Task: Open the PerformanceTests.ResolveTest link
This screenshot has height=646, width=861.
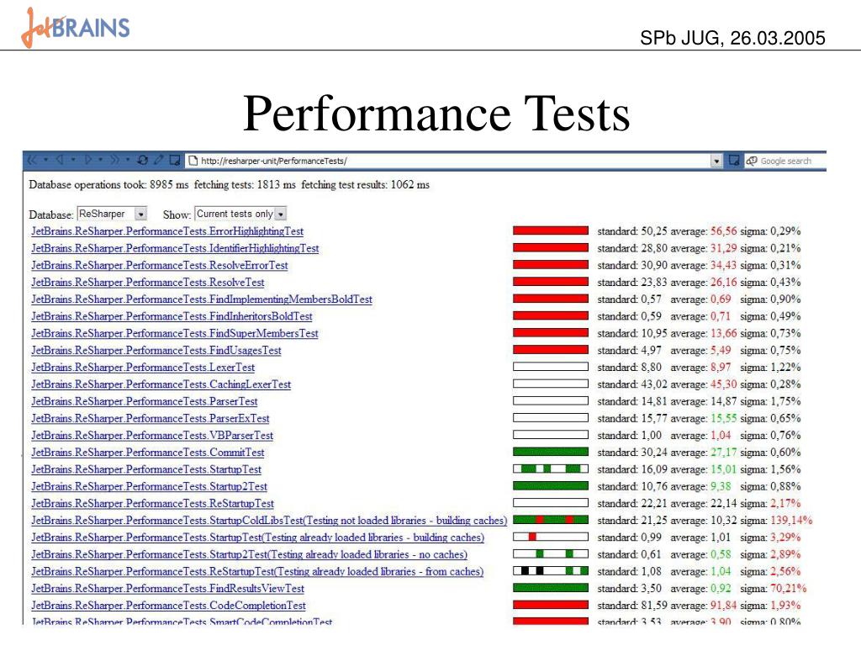Action: tap(148, 283)
